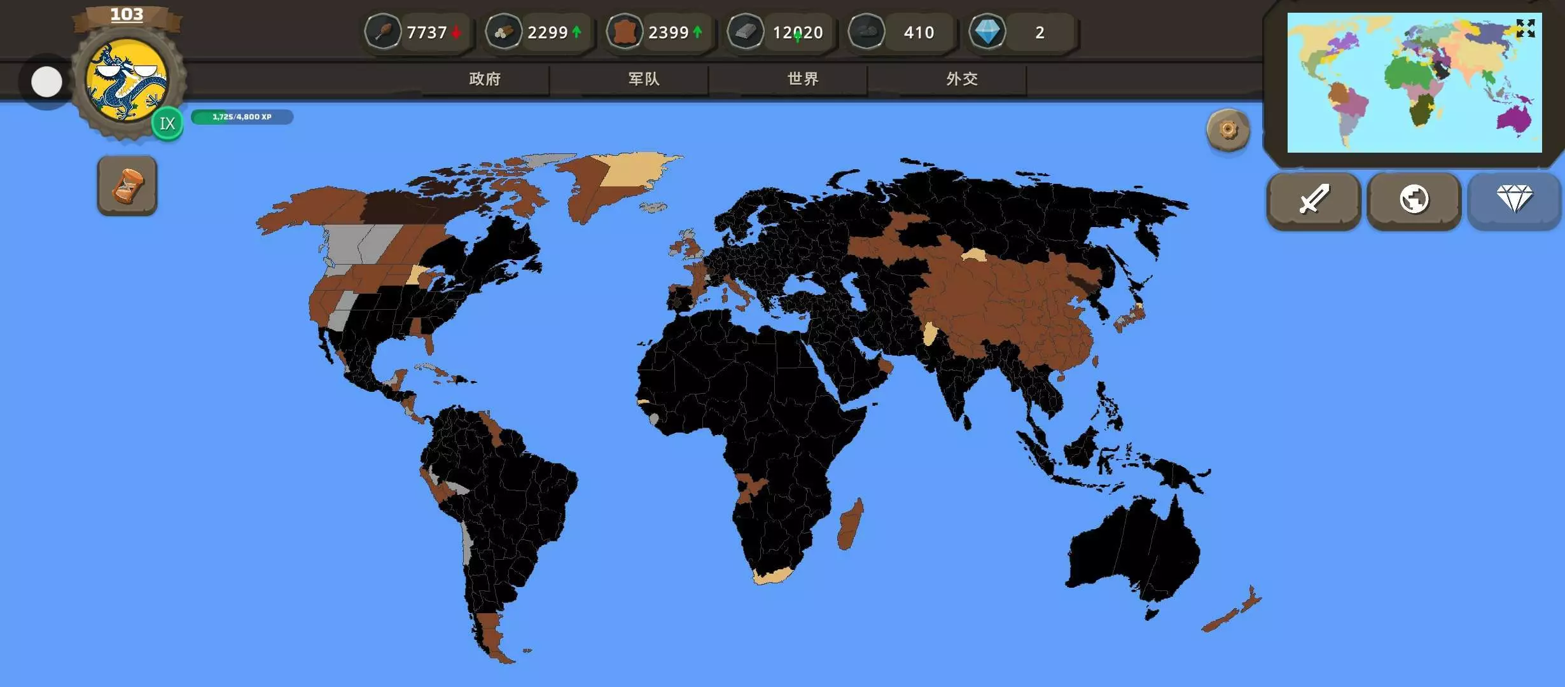Tap the white floating circle button
This screenshot has height=687, width=1565.
click(x=46, y=82)
